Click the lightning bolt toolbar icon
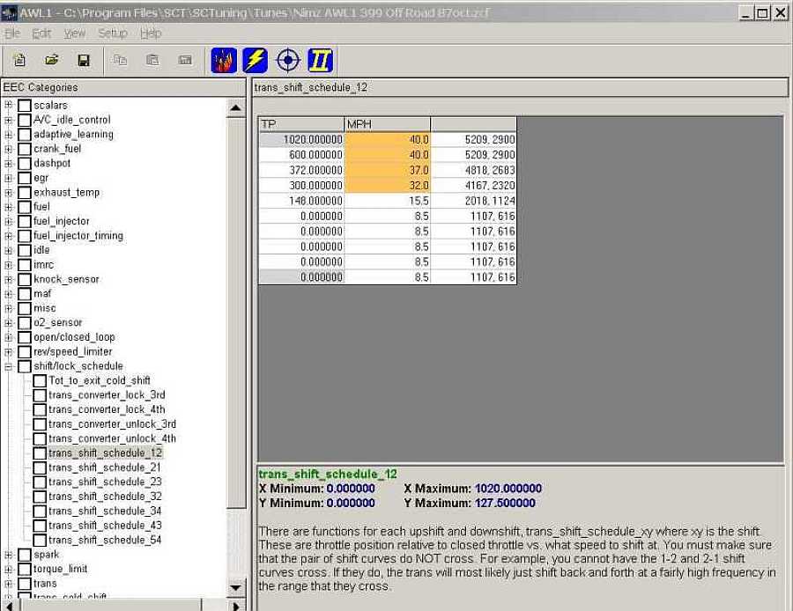This screenshot has width=793, height=611. 256,60
